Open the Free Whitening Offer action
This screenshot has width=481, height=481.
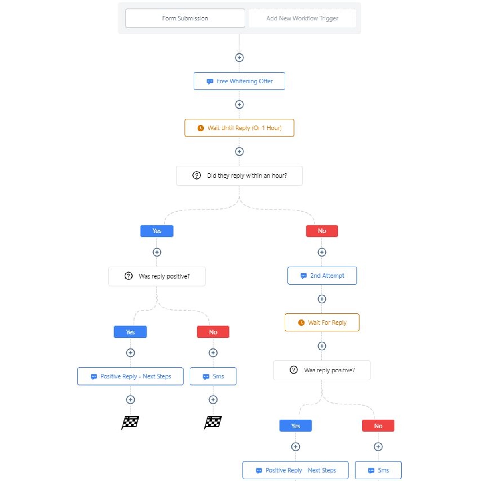(239, 81)
